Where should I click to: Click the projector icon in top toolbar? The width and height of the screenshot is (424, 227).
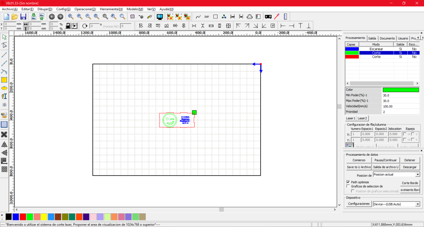tap(268, 17)
